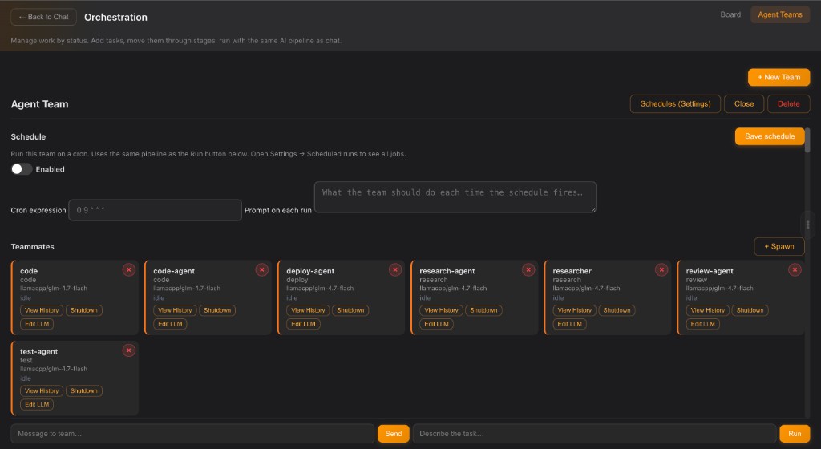View History for review-agent
The height and width of the screenshot is (449, 821).
tap(708, 310)
